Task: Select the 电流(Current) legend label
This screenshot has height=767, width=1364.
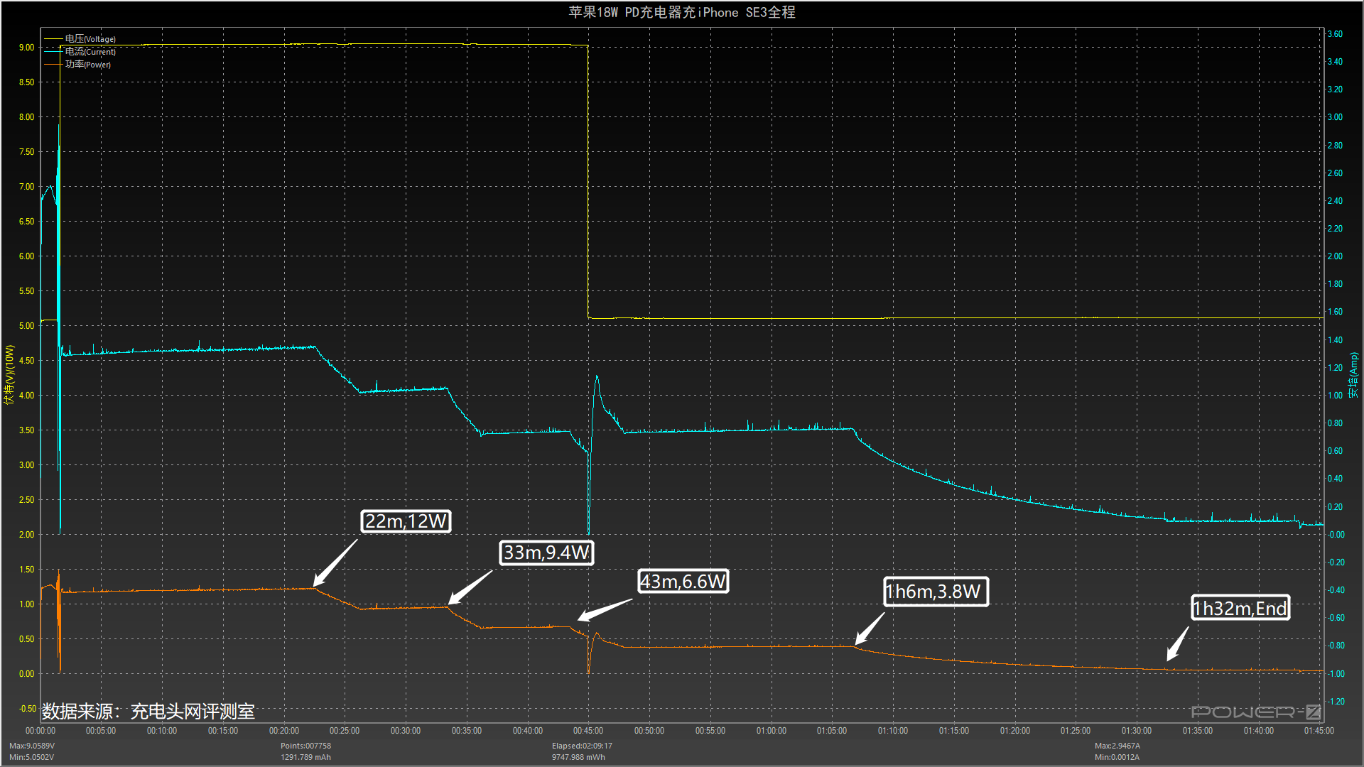Action: tap(90, 52)
